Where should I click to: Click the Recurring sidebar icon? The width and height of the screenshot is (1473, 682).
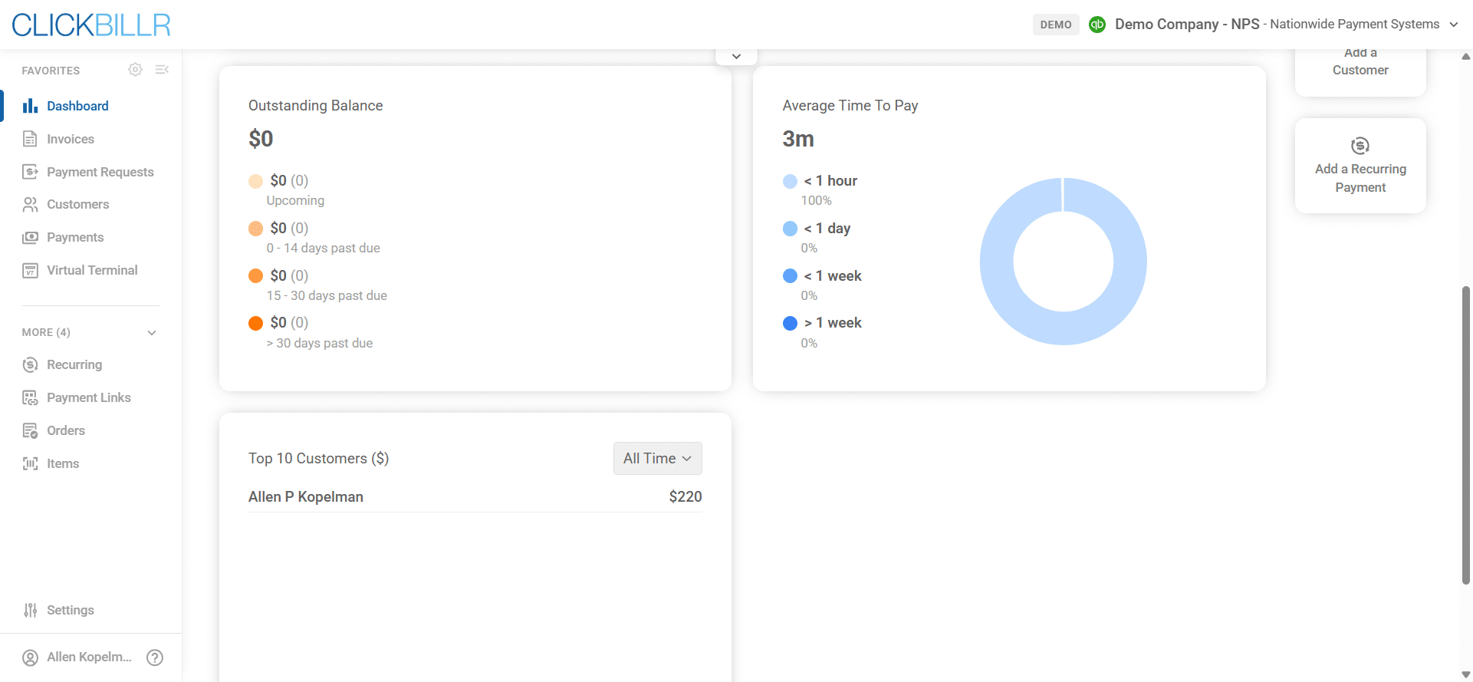(x=30, y=365)
